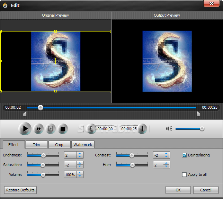The image size is (223, 199).
Task: Set trim start with left bracket button
Action: (91, 129)
